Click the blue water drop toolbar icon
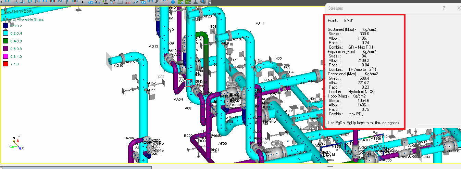Viewport: 461px width, 169px height. pyautogui.click(x=173, y=2)
